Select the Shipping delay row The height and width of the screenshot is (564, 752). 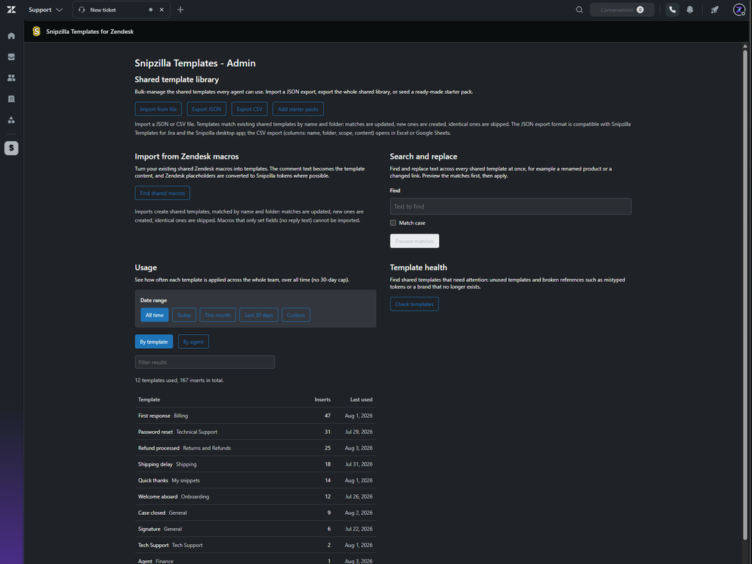click(255, 464)
